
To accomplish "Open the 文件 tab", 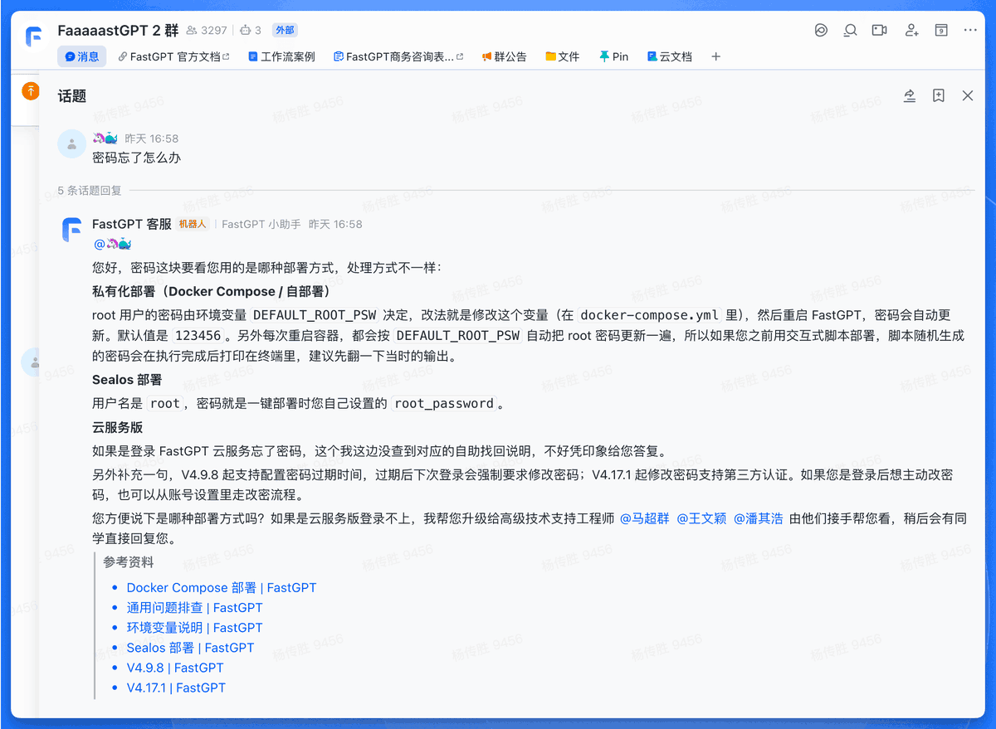I will pos(562,56).
